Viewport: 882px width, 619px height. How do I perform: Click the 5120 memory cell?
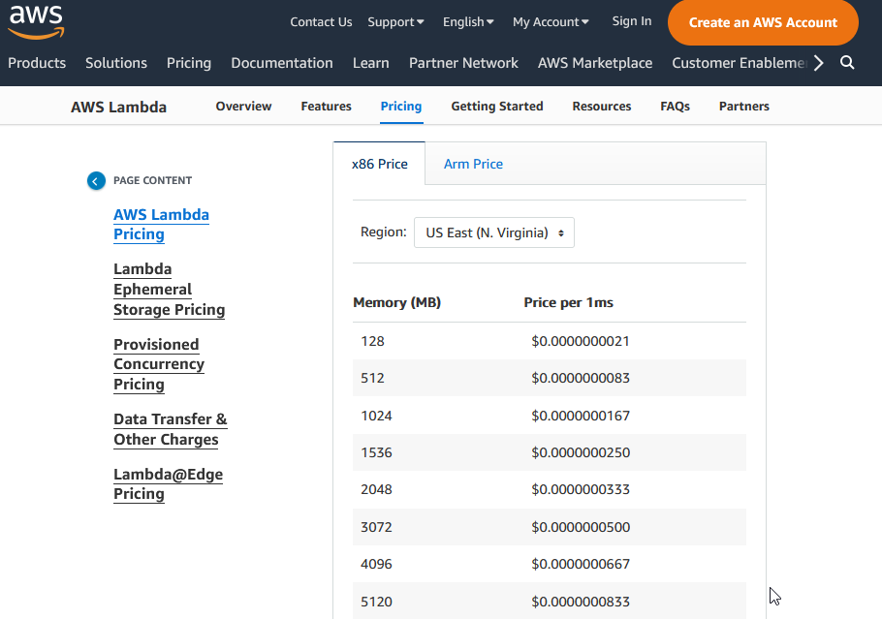click(x=376, y=602)
